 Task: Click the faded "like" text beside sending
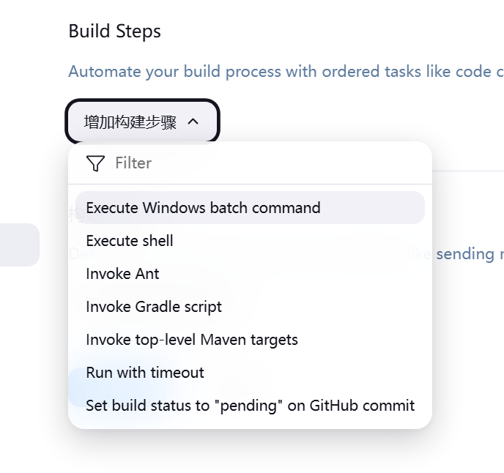click(x=420, y=254)
